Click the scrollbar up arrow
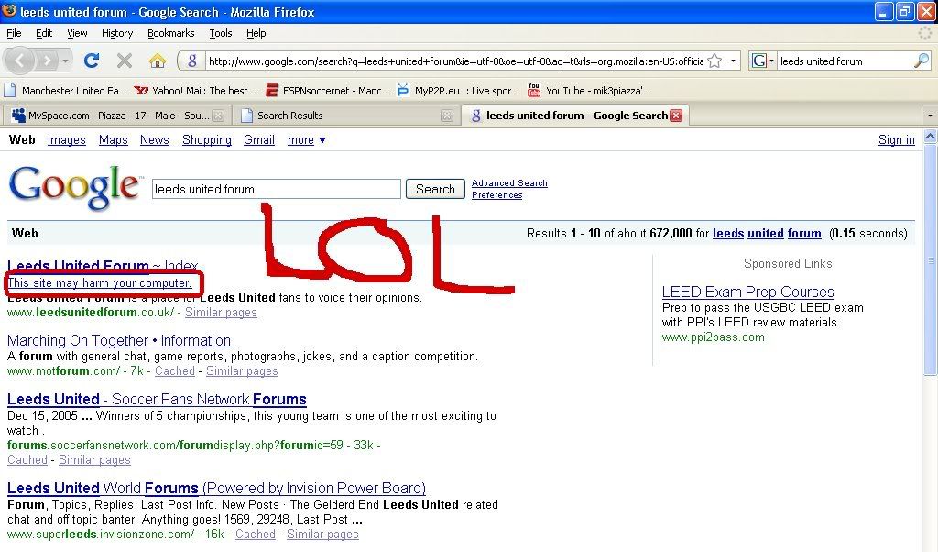 coord(931,136)
